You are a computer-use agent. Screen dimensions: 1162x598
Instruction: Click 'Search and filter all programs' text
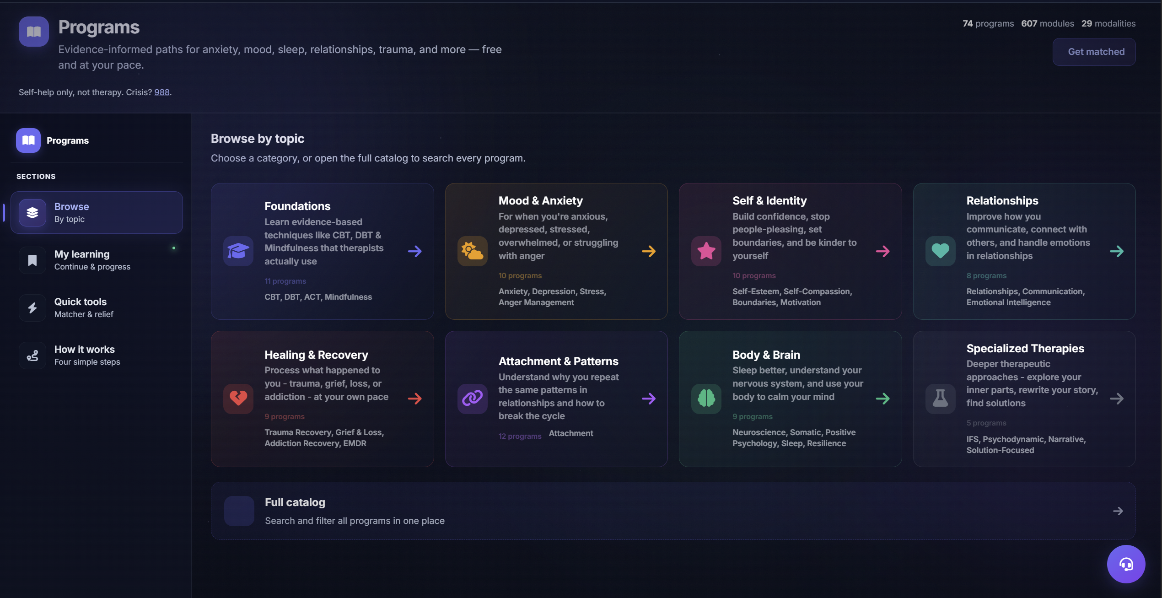point(355,521)
